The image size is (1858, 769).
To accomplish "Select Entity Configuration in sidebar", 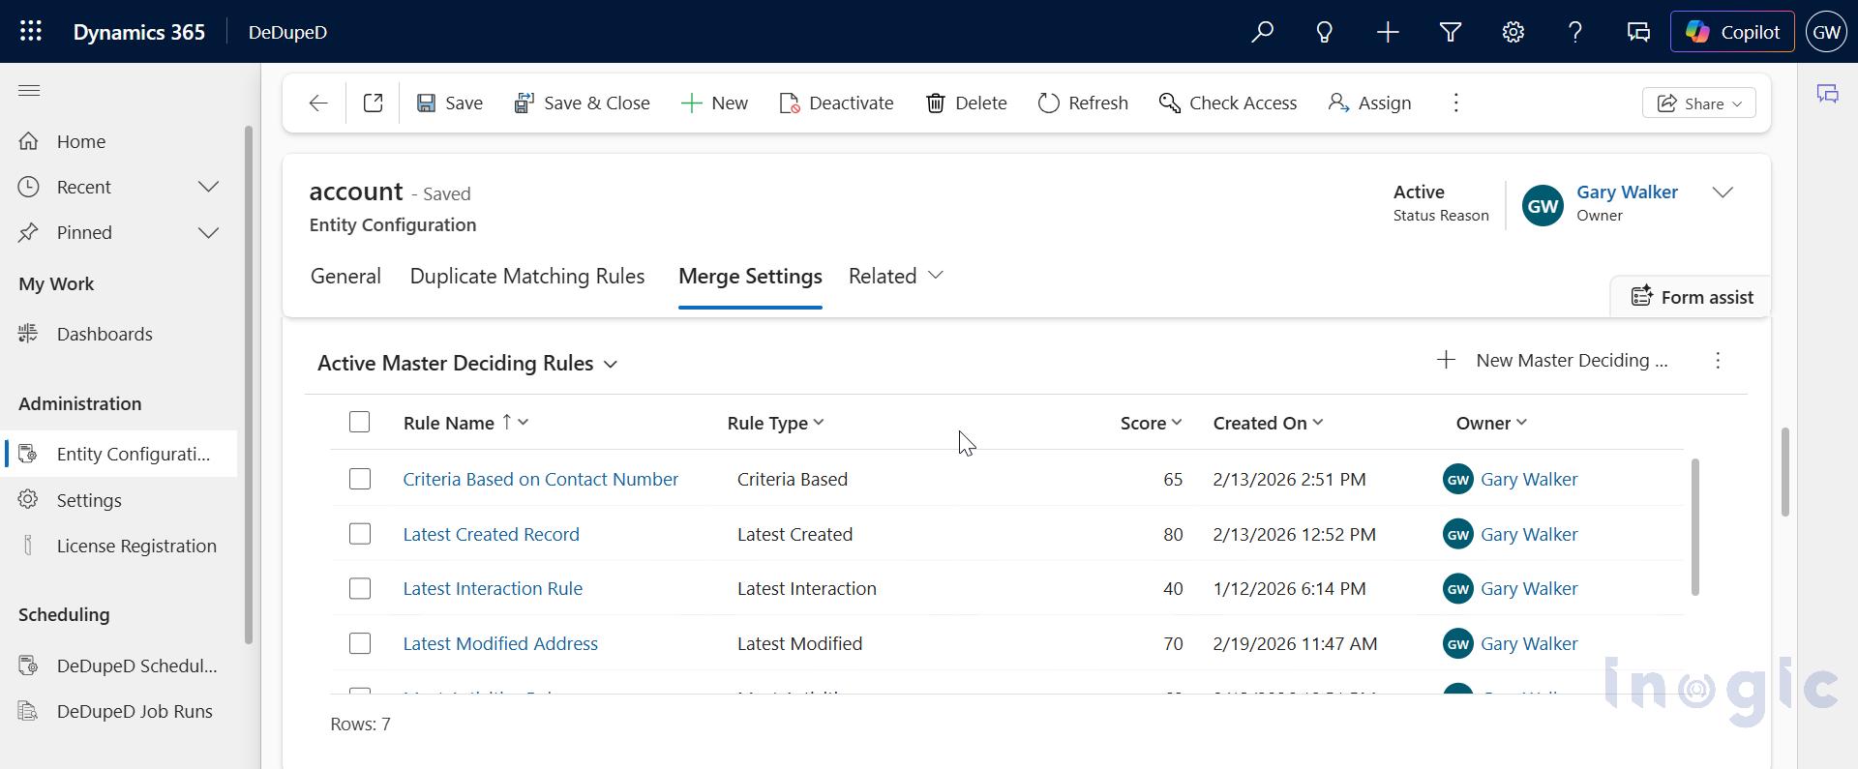I will [118, 454].
